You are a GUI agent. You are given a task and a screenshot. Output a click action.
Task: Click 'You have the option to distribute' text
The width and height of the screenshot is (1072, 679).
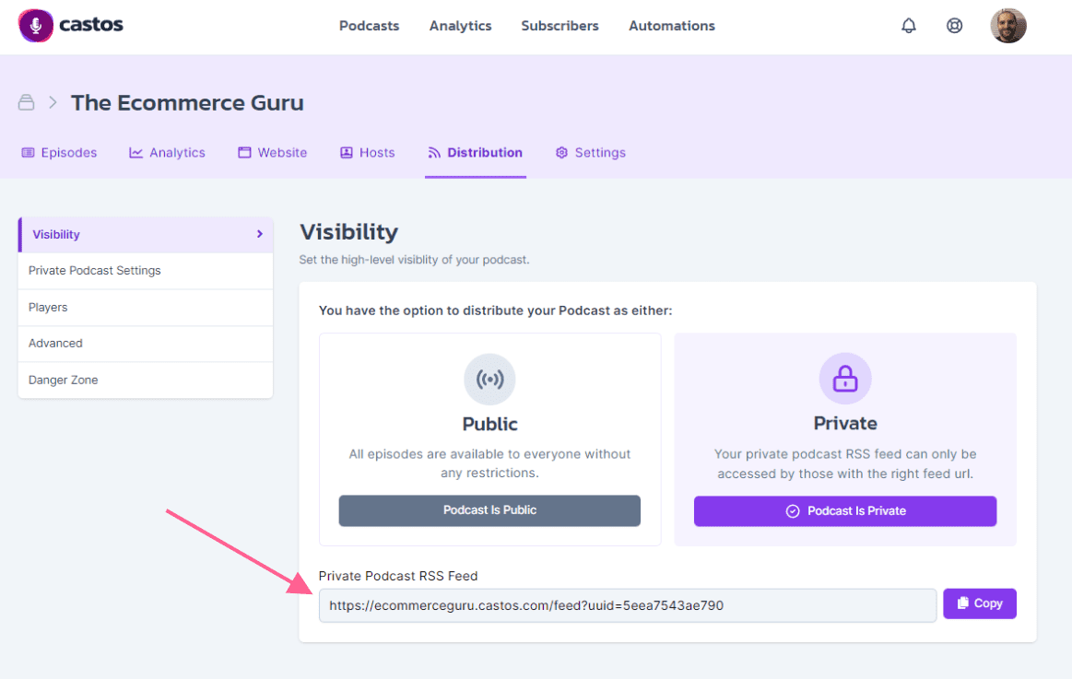[496, 310]
